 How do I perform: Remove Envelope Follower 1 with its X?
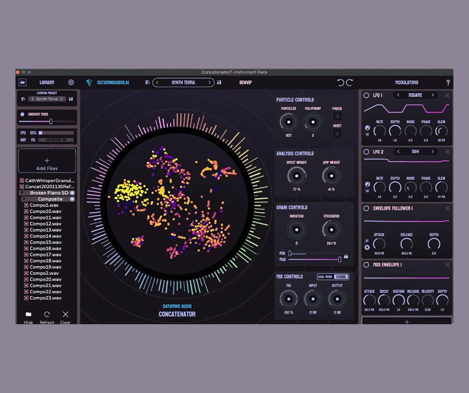(x=447, y=208)
